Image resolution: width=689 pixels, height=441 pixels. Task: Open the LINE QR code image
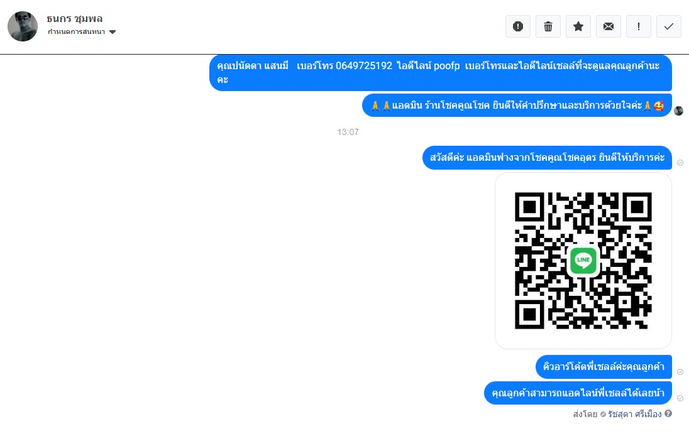[583, 261]
